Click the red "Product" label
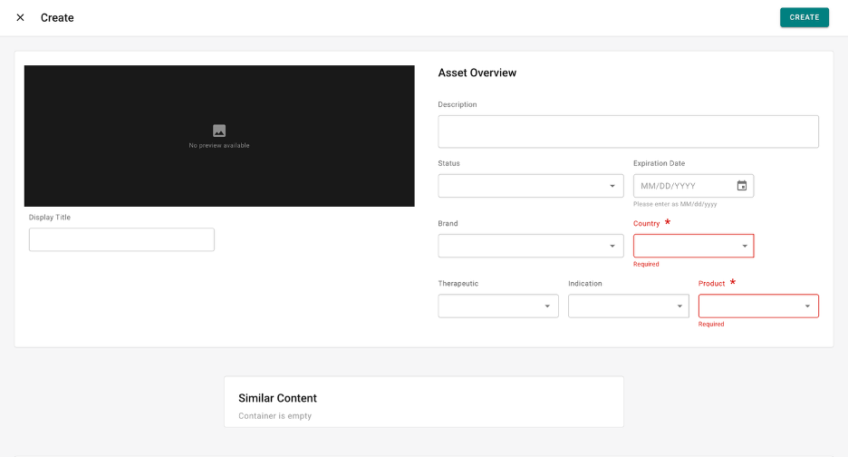 (x=711, y=283)
